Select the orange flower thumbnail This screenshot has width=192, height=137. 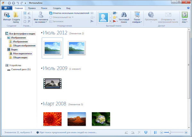pos(52,119)
